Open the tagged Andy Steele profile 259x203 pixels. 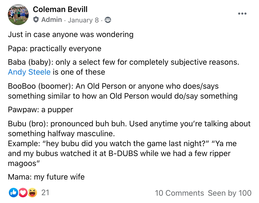[x=29, y=72]
